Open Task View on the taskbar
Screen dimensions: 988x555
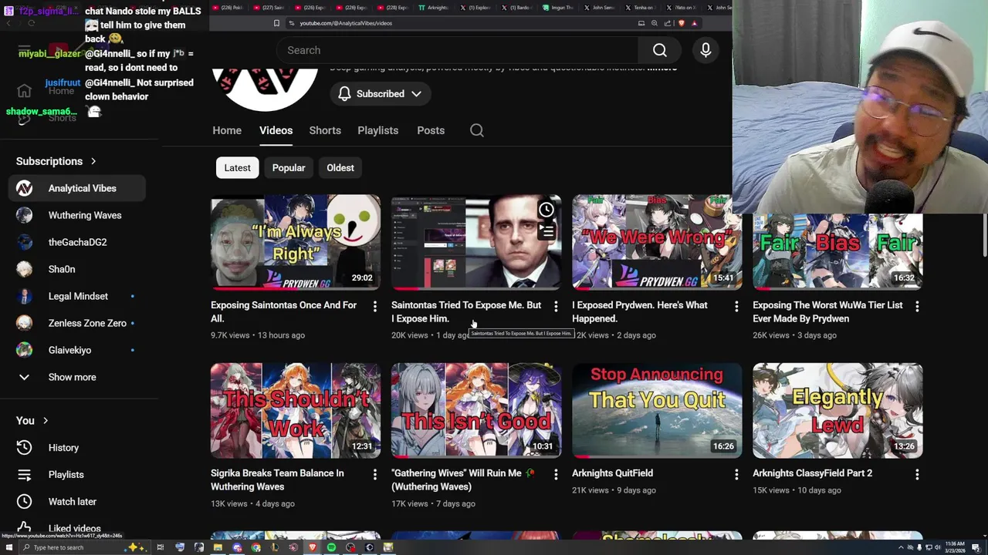[x=161, y=547]
